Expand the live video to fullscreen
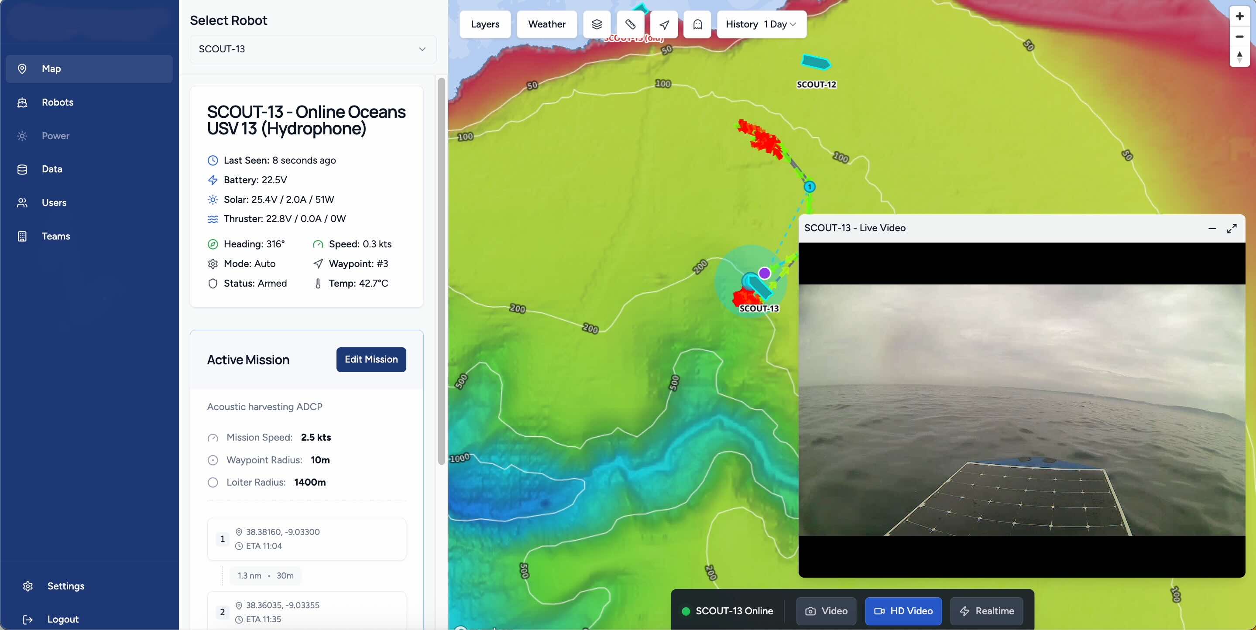The image size is (1256, 630). 1232,228
